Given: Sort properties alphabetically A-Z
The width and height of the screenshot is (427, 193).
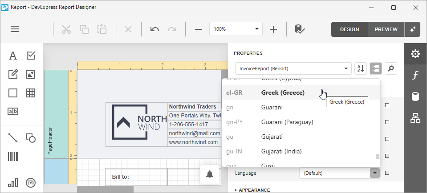Looking at the screenshot, I should (x=361, y=68).
